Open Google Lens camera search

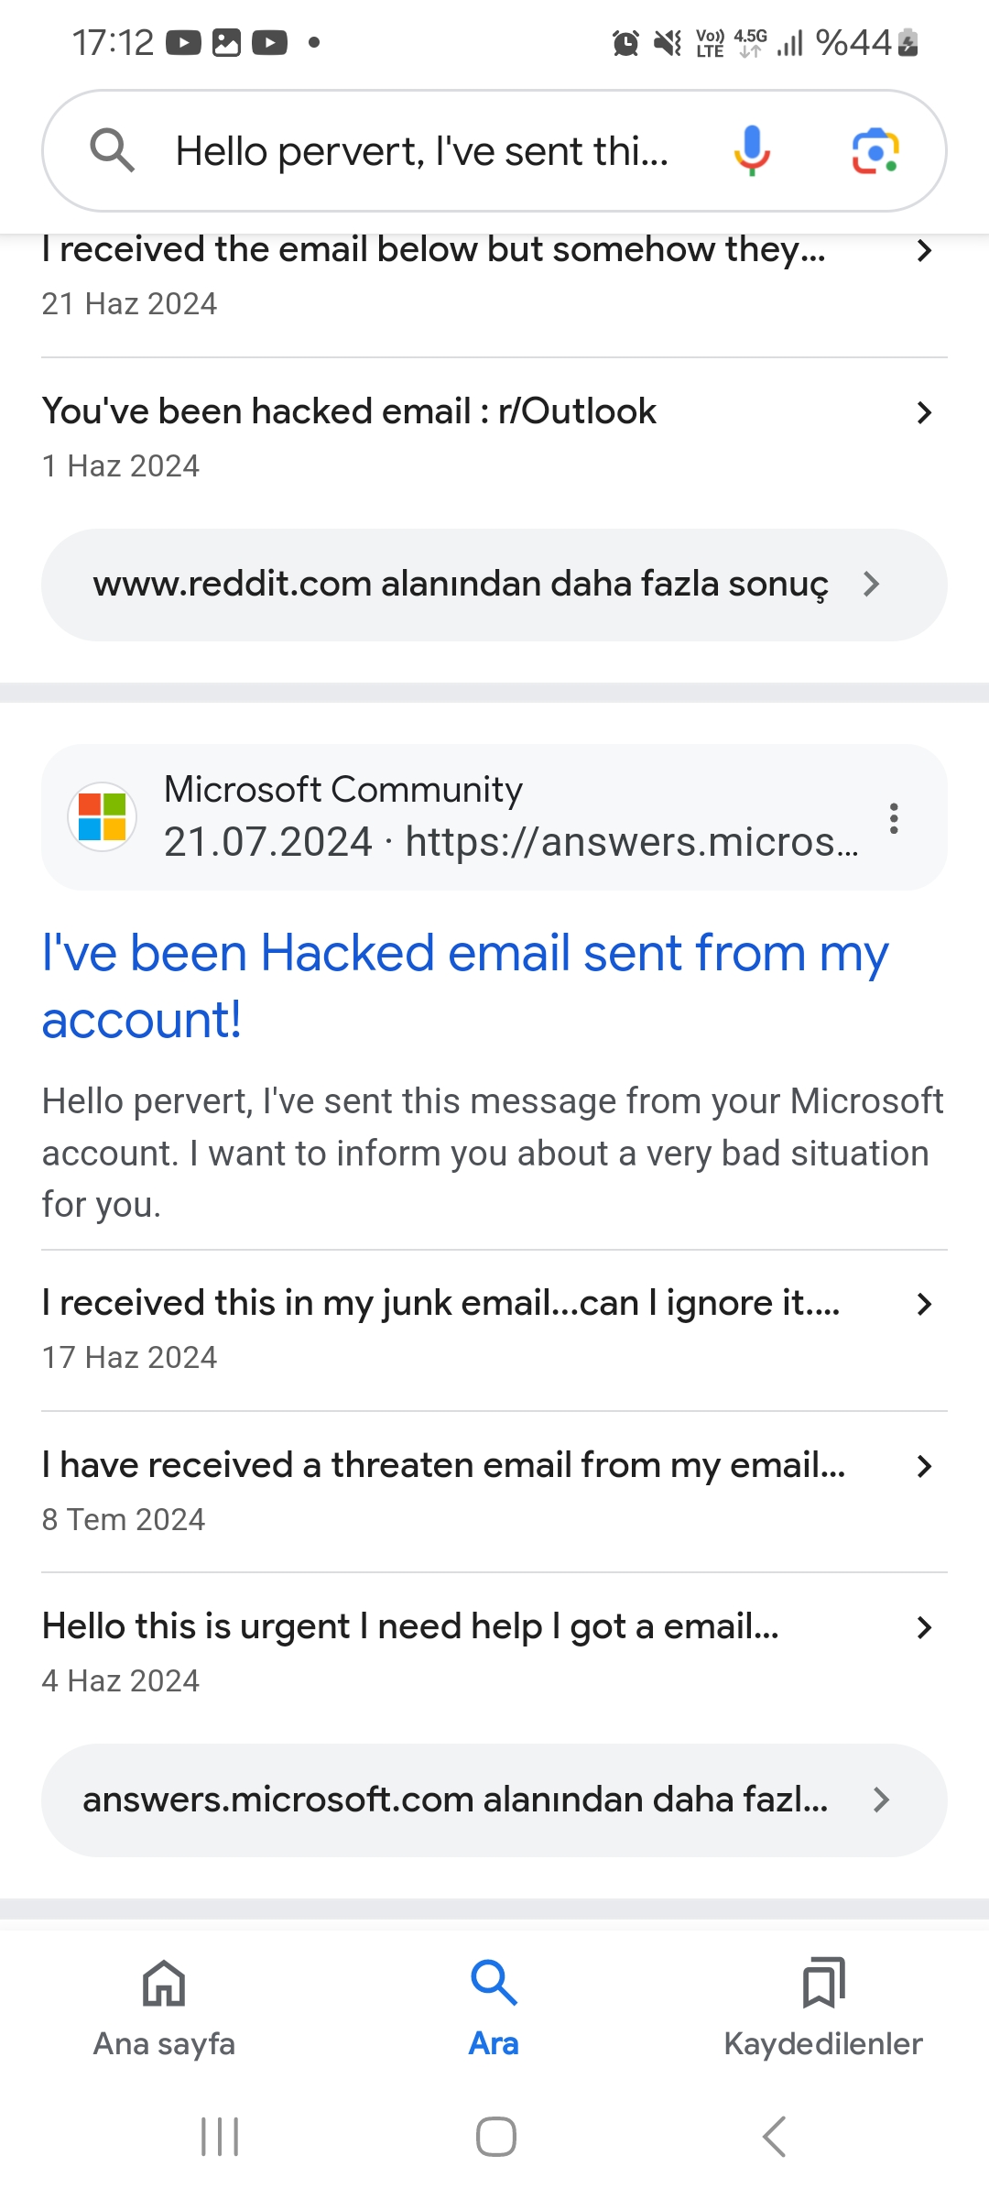(875, 150)
